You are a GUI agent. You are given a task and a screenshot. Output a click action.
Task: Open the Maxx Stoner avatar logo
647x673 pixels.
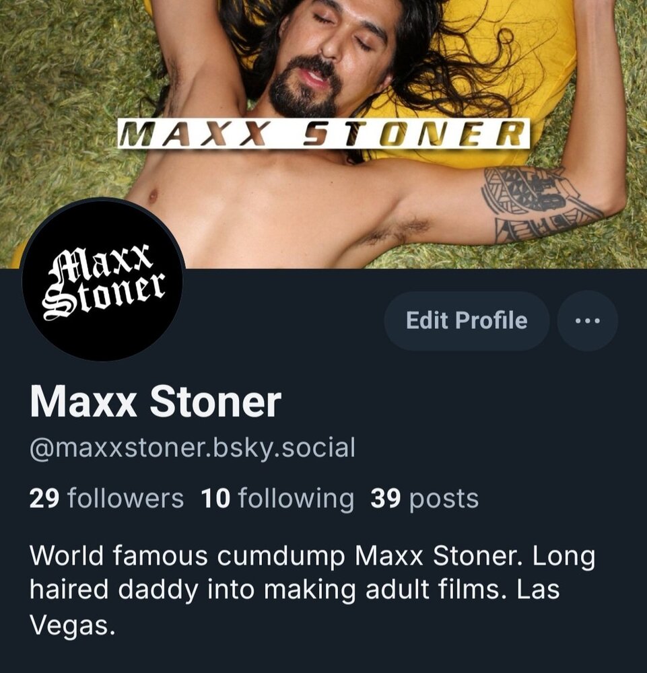point(103,279)
